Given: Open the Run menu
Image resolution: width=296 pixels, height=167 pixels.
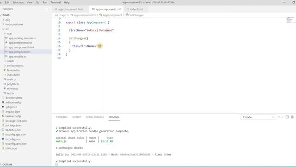Looking at the screenshot, I should [45, 2].
